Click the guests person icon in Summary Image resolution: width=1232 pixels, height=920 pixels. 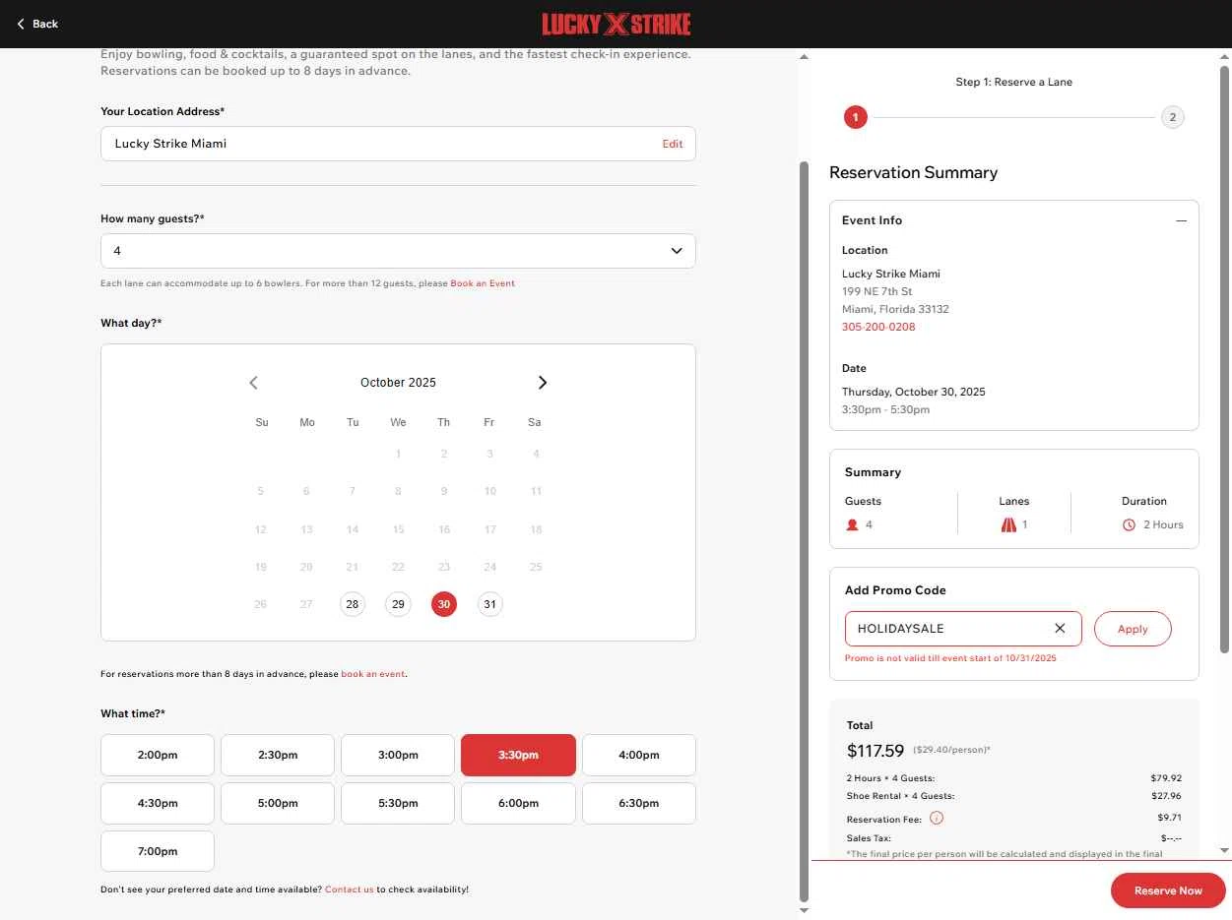click(853, 524)
